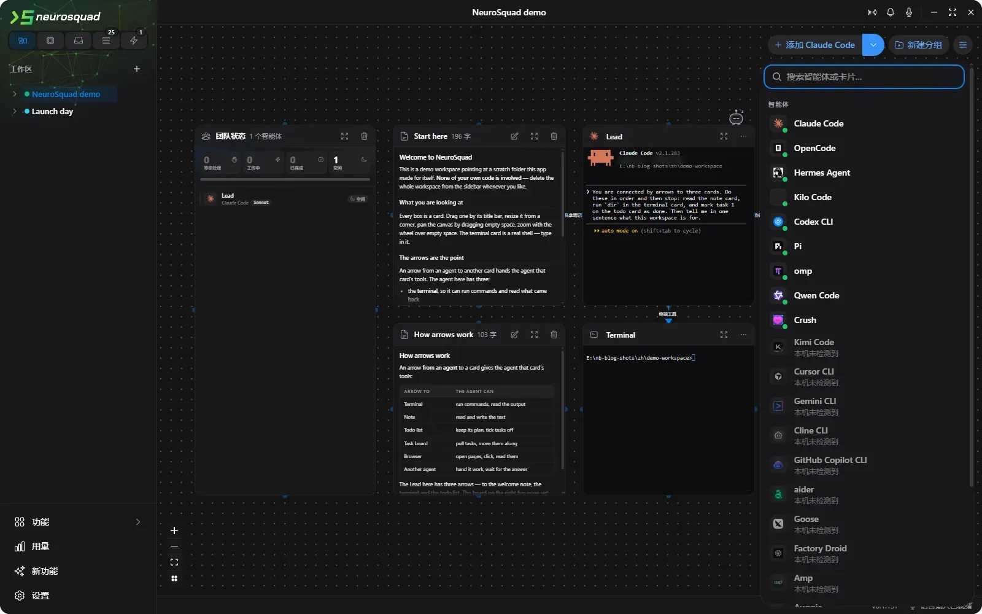Maximize the Terminal card

[x=724, y=335]
